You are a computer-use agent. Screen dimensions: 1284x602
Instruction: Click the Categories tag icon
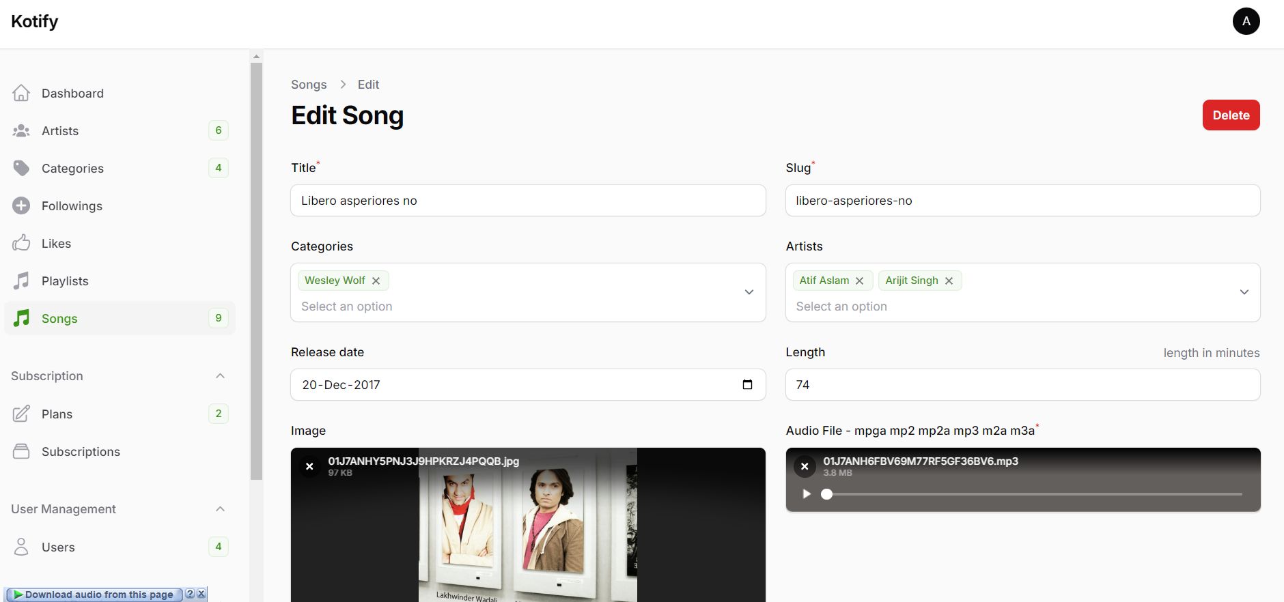21,169
